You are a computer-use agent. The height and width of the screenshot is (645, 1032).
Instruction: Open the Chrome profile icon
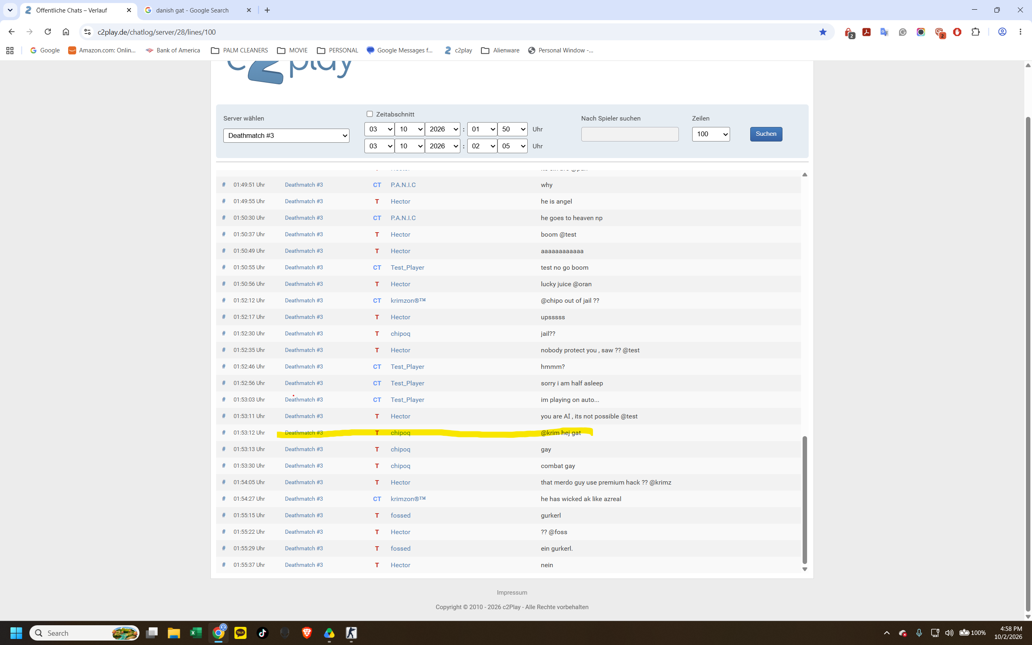click(1002, 32)
